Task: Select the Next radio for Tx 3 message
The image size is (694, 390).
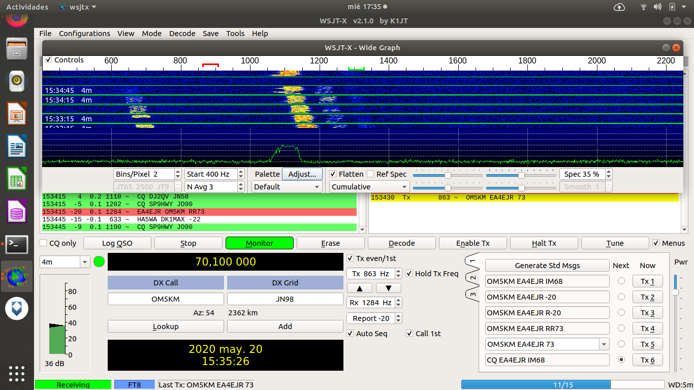Action: [x=621, y=313]
